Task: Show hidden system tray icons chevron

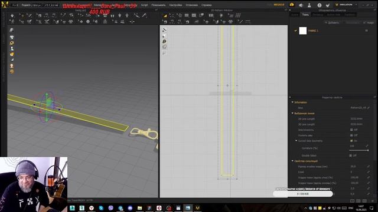Action: (x=305, y=208)
